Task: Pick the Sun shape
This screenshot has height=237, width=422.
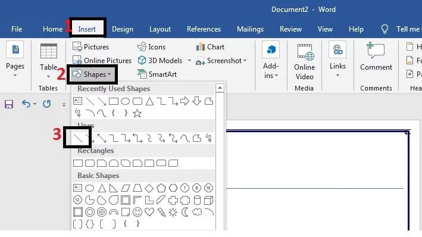Action: tap(173, 212)
